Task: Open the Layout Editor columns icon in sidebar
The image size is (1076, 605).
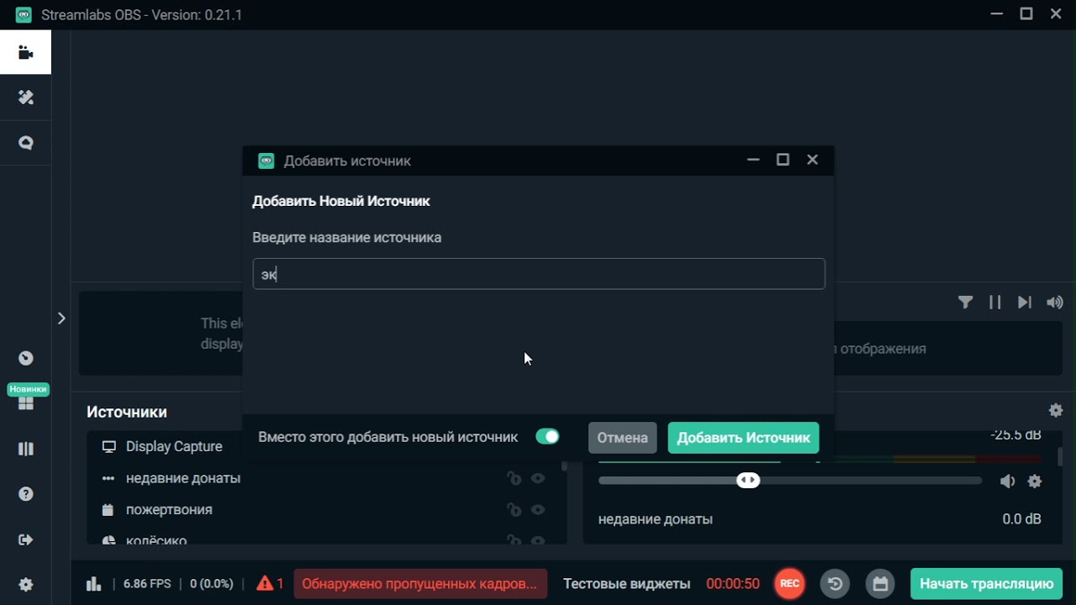Action: pos(25,449)
